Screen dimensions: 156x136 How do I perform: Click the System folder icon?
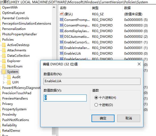(4, 72)
